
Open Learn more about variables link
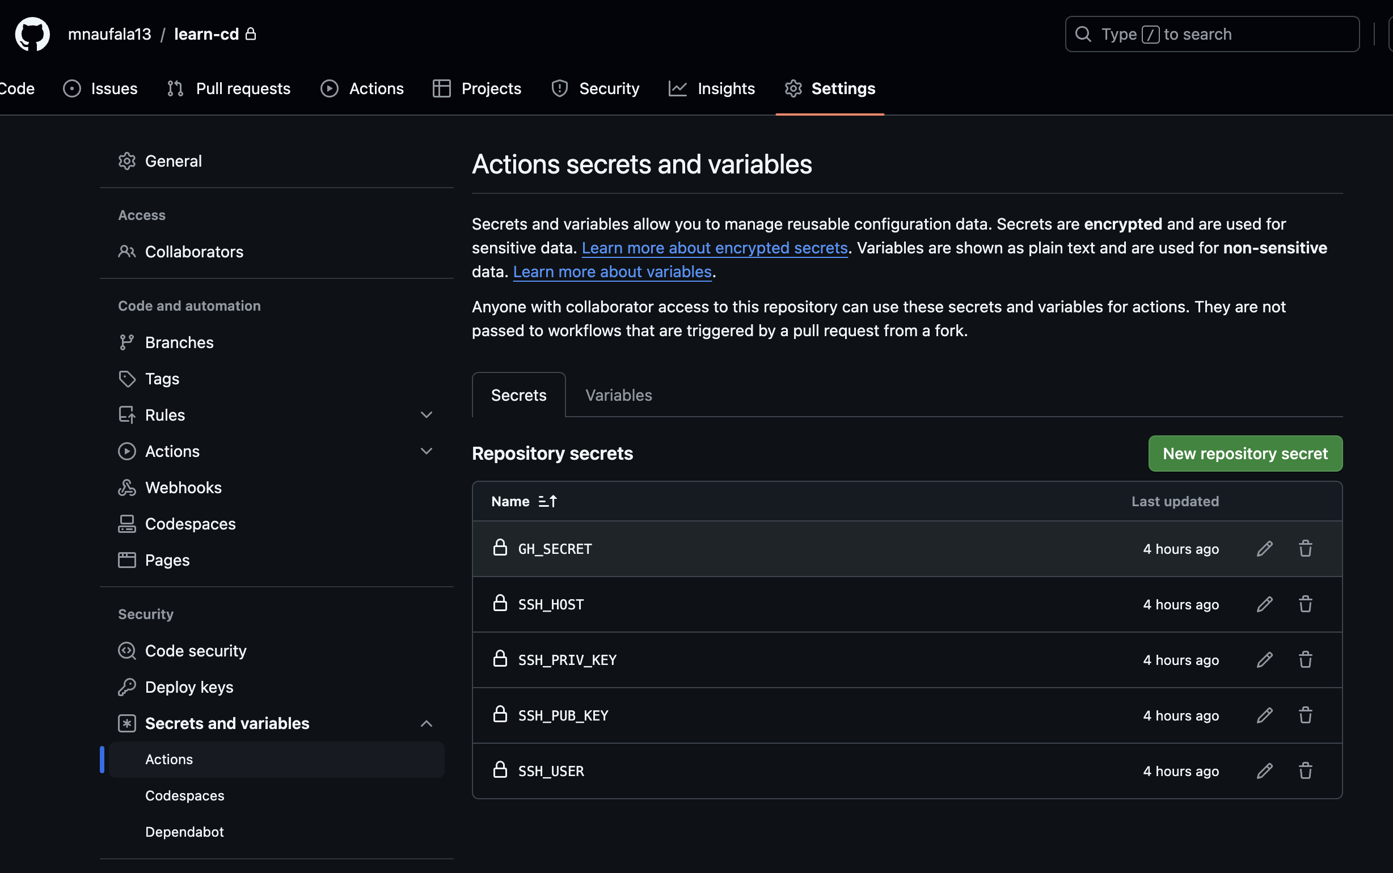(611, 272)
